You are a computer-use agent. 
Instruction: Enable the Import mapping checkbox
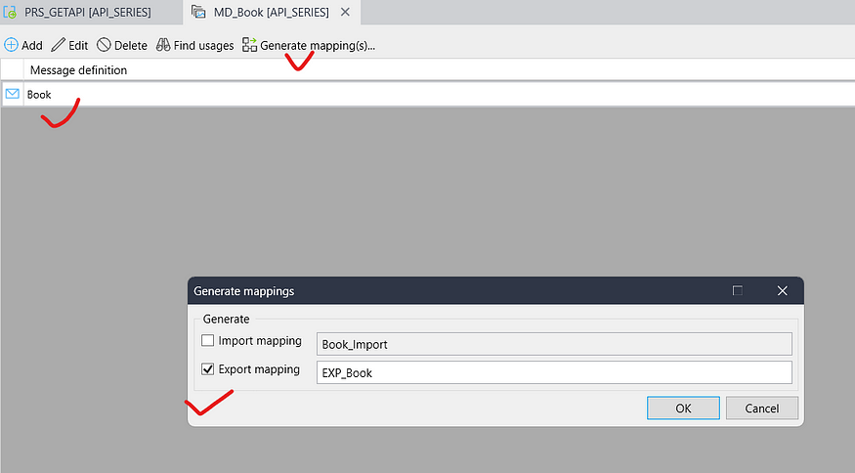click(208, 341)
